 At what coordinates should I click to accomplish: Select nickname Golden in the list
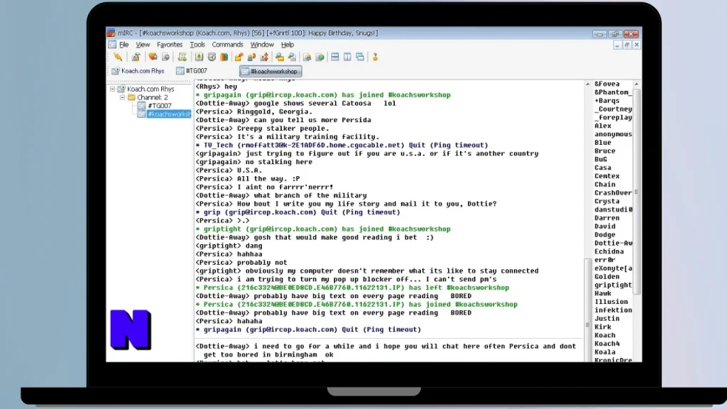pos(607,276)
